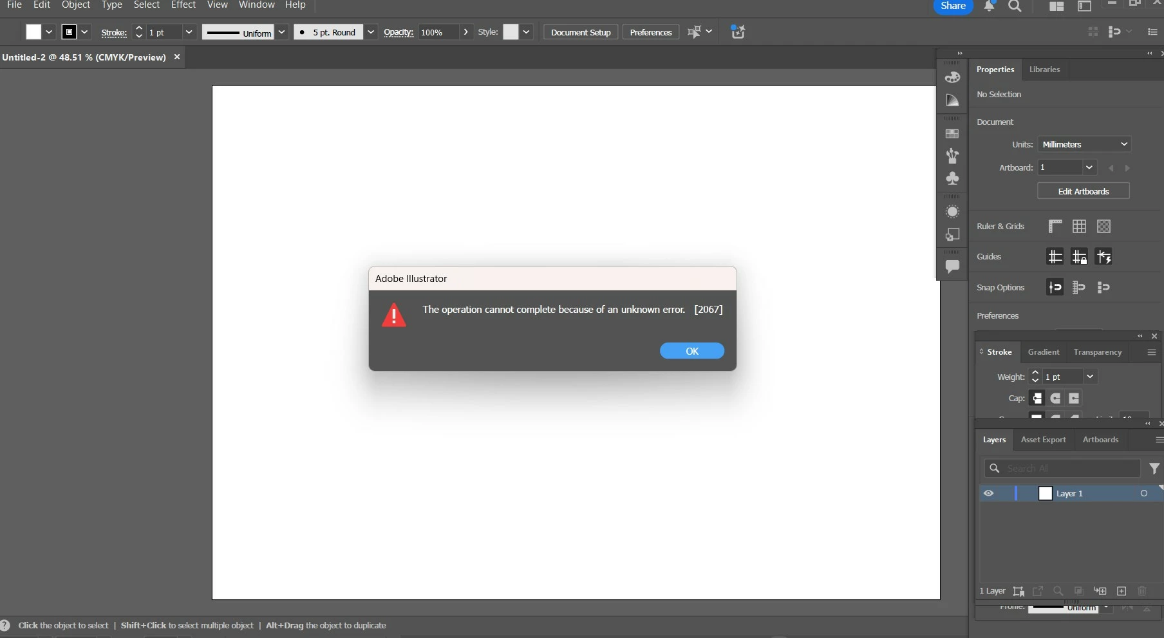
Task: Toggle Show Guides icon
Action: tap(1055, 257)
